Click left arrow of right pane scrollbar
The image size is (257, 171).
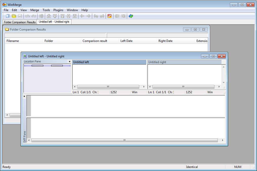click(150, 87)
